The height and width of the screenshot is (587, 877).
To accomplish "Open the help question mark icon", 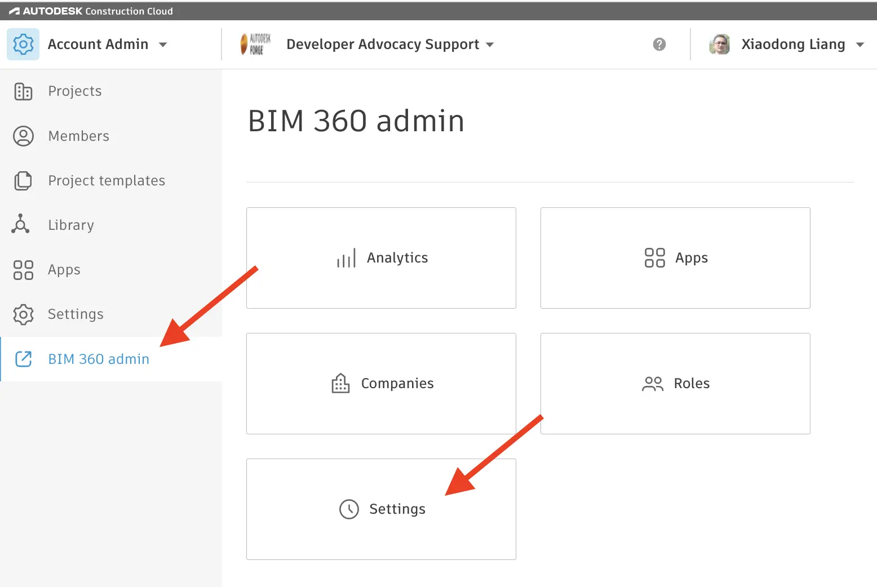I will pos(659,44).
